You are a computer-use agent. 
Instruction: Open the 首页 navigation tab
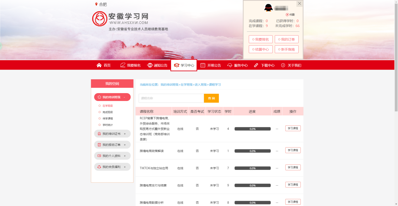(104, 65)
